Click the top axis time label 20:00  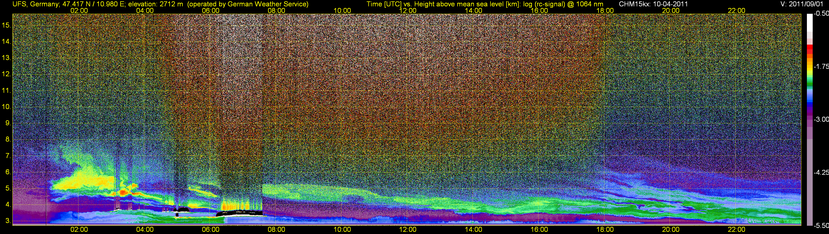671,10
